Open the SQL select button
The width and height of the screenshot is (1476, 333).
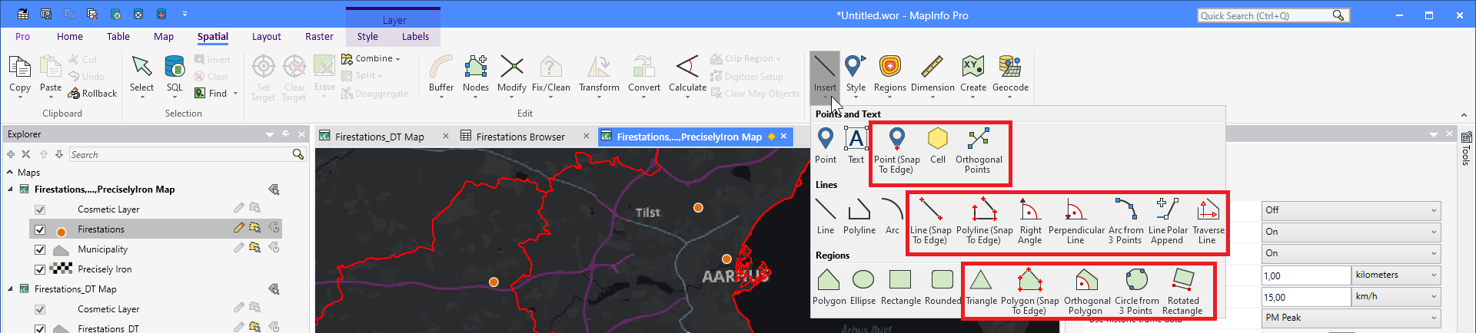(x=175, y=75)
